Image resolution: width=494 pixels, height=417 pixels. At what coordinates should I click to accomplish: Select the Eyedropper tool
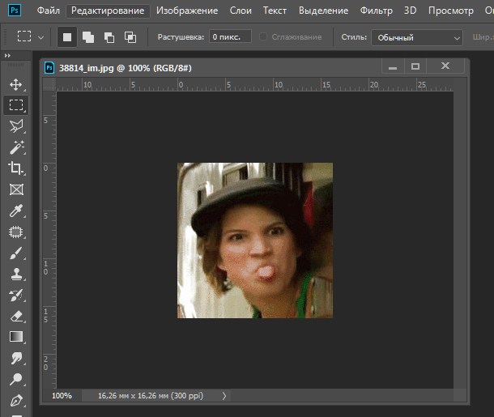(x=15, y=211)
